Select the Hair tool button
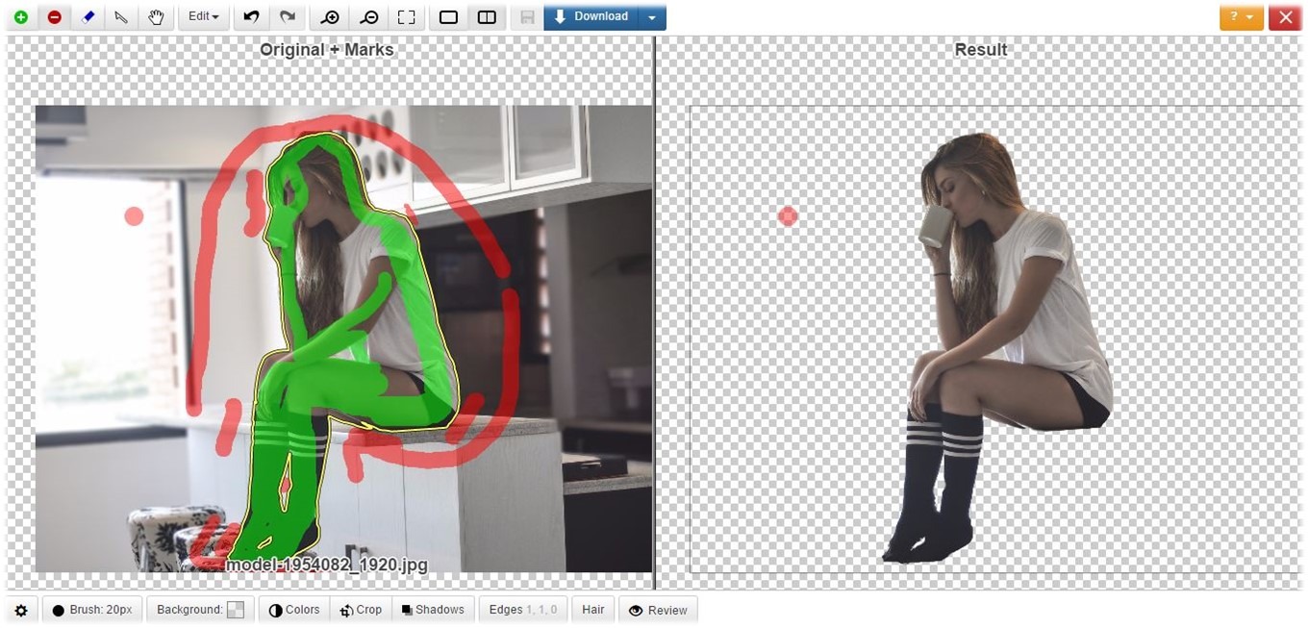This screenshot has height=628, width=1308. click(592, 610)
